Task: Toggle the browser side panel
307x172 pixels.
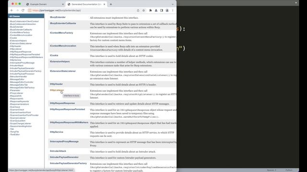Action: pos(162,11)
